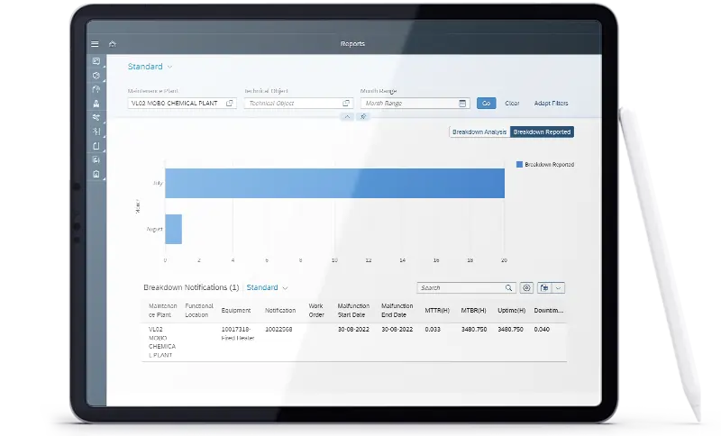Click the Malfunction Start Date column header
This screenshot has width=721, height=436.
[x=353, y=310]
